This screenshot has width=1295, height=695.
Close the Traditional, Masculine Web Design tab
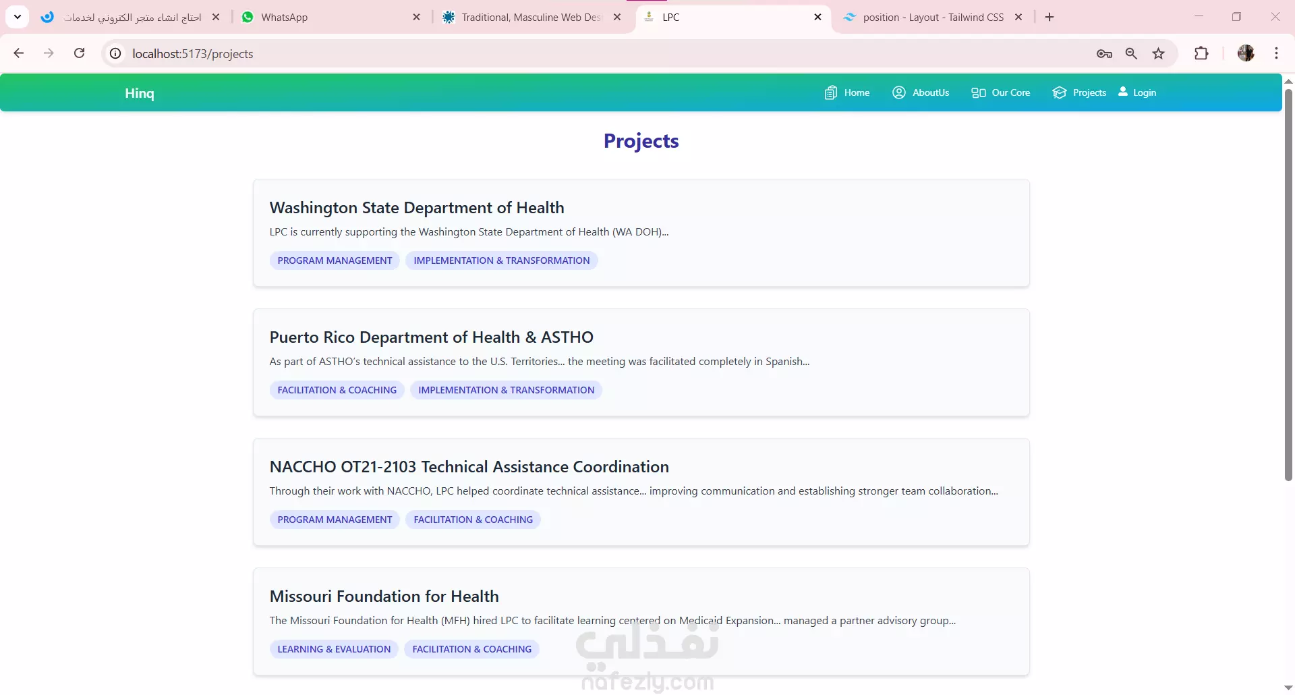(x=617, y=17)
